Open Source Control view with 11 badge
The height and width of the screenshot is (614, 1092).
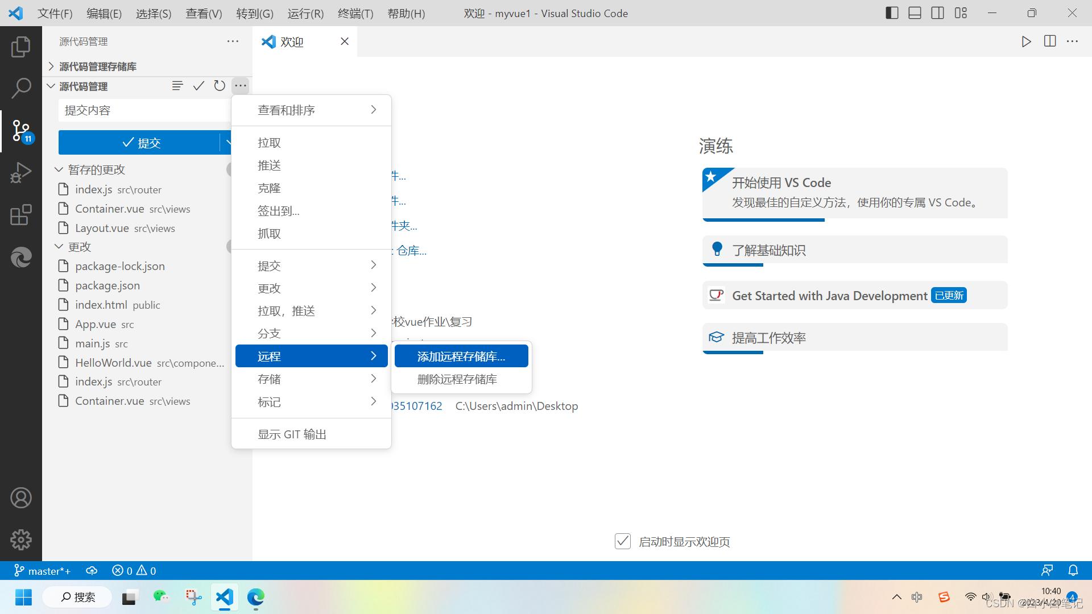click(x=22, y=131)
